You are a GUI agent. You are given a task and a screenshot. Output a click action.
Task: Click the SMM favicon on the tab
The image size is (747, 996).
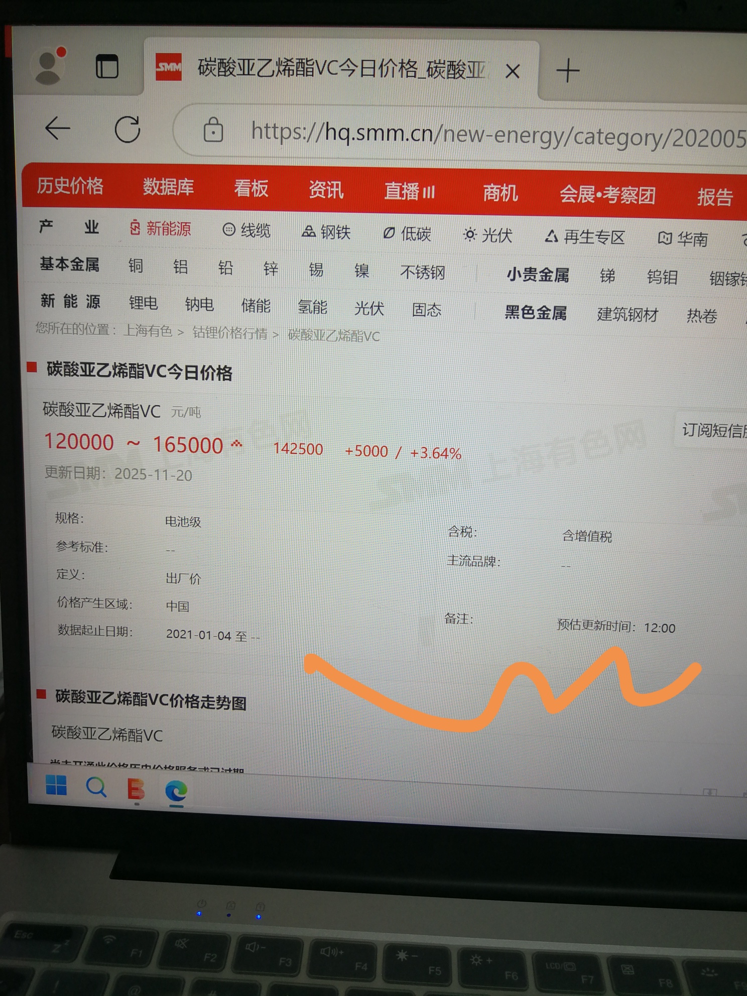tap(168, 66)
